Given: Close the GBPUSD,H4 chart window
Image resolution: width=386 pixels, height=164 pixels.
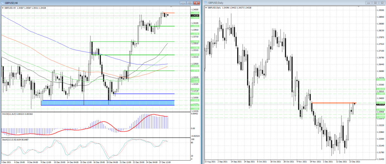Looking at the screenshot, I should (196, 3).
